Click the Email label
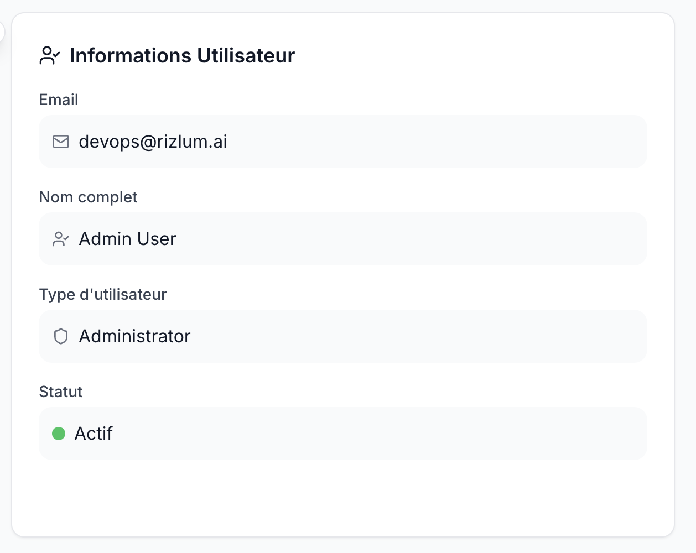 pyautogui.click(x=59, y=100)
